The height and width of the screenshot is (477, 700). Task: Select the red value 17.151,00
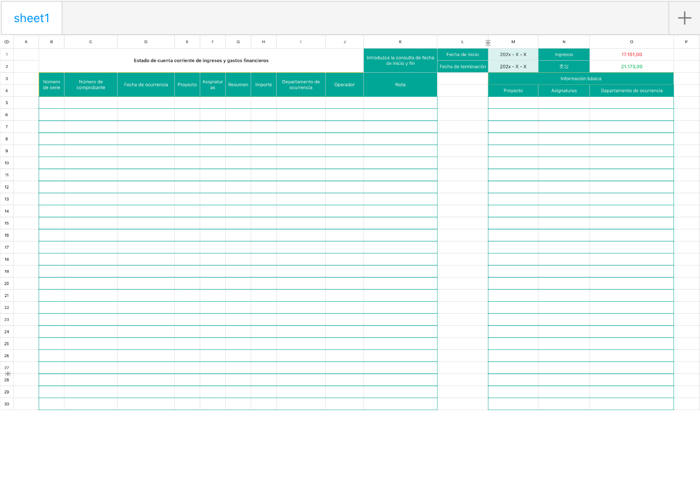pyautogui.click(x=632, y=55)
